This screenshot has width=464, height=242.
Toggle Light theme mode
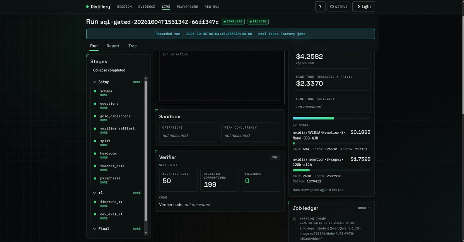363,7
